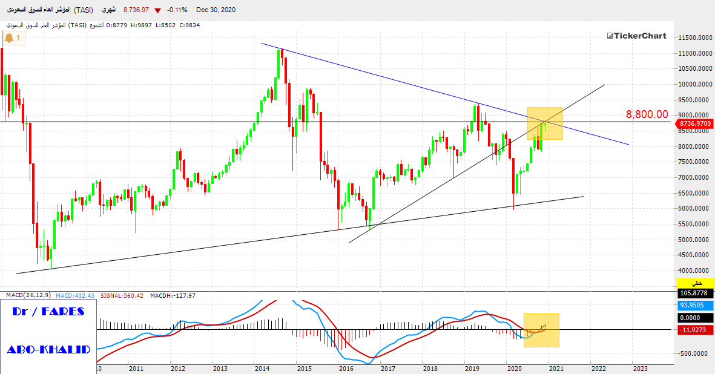Image resolution: width=715 pixels, height=374 pixels.
Task: Select the red 8,800.00 annotation text
Action: point(647,114)
